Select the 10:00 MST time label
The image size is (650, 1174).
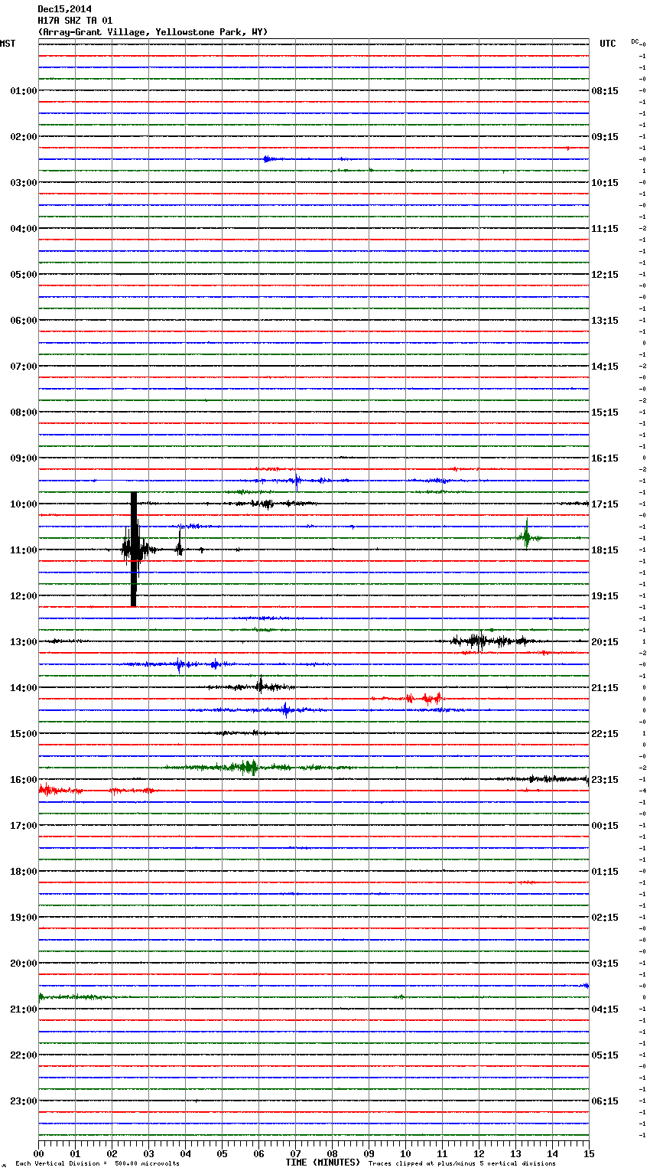23,504
